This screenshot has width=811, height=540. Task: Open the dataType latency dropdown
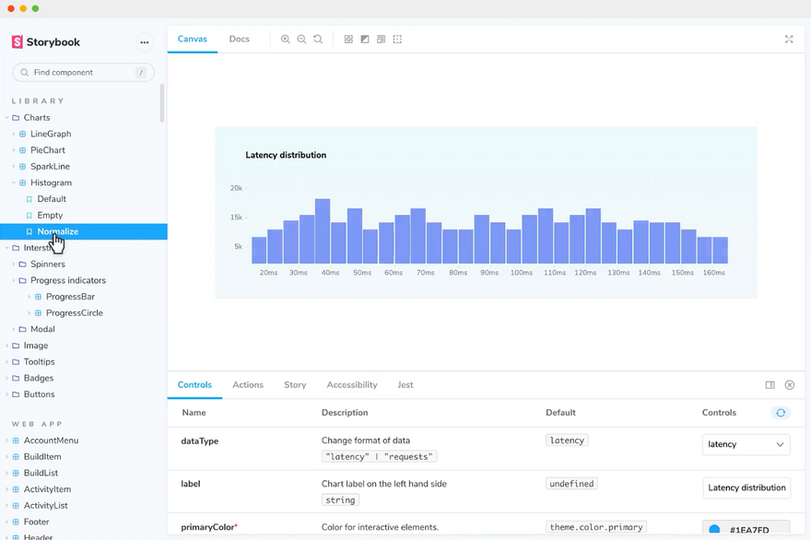click(746, 444)
